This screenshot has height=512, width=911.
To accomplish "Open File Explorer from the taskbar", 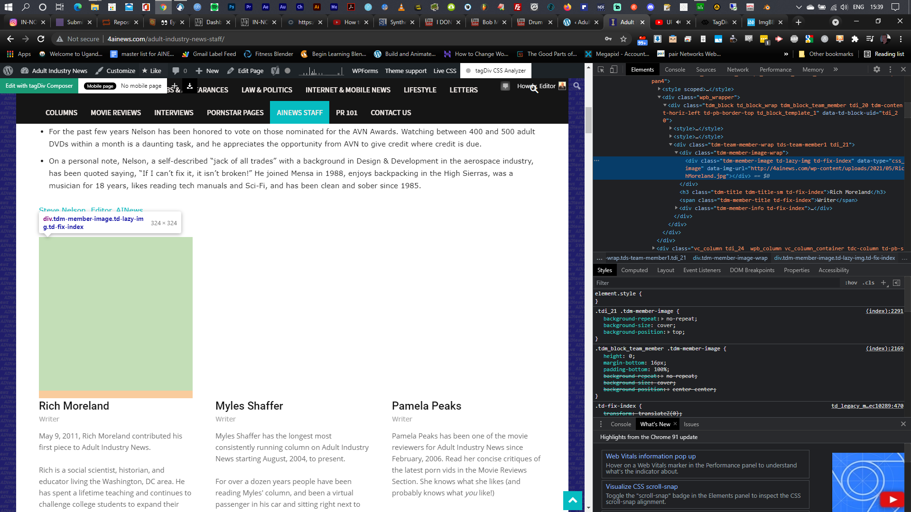I will [95, 7].
